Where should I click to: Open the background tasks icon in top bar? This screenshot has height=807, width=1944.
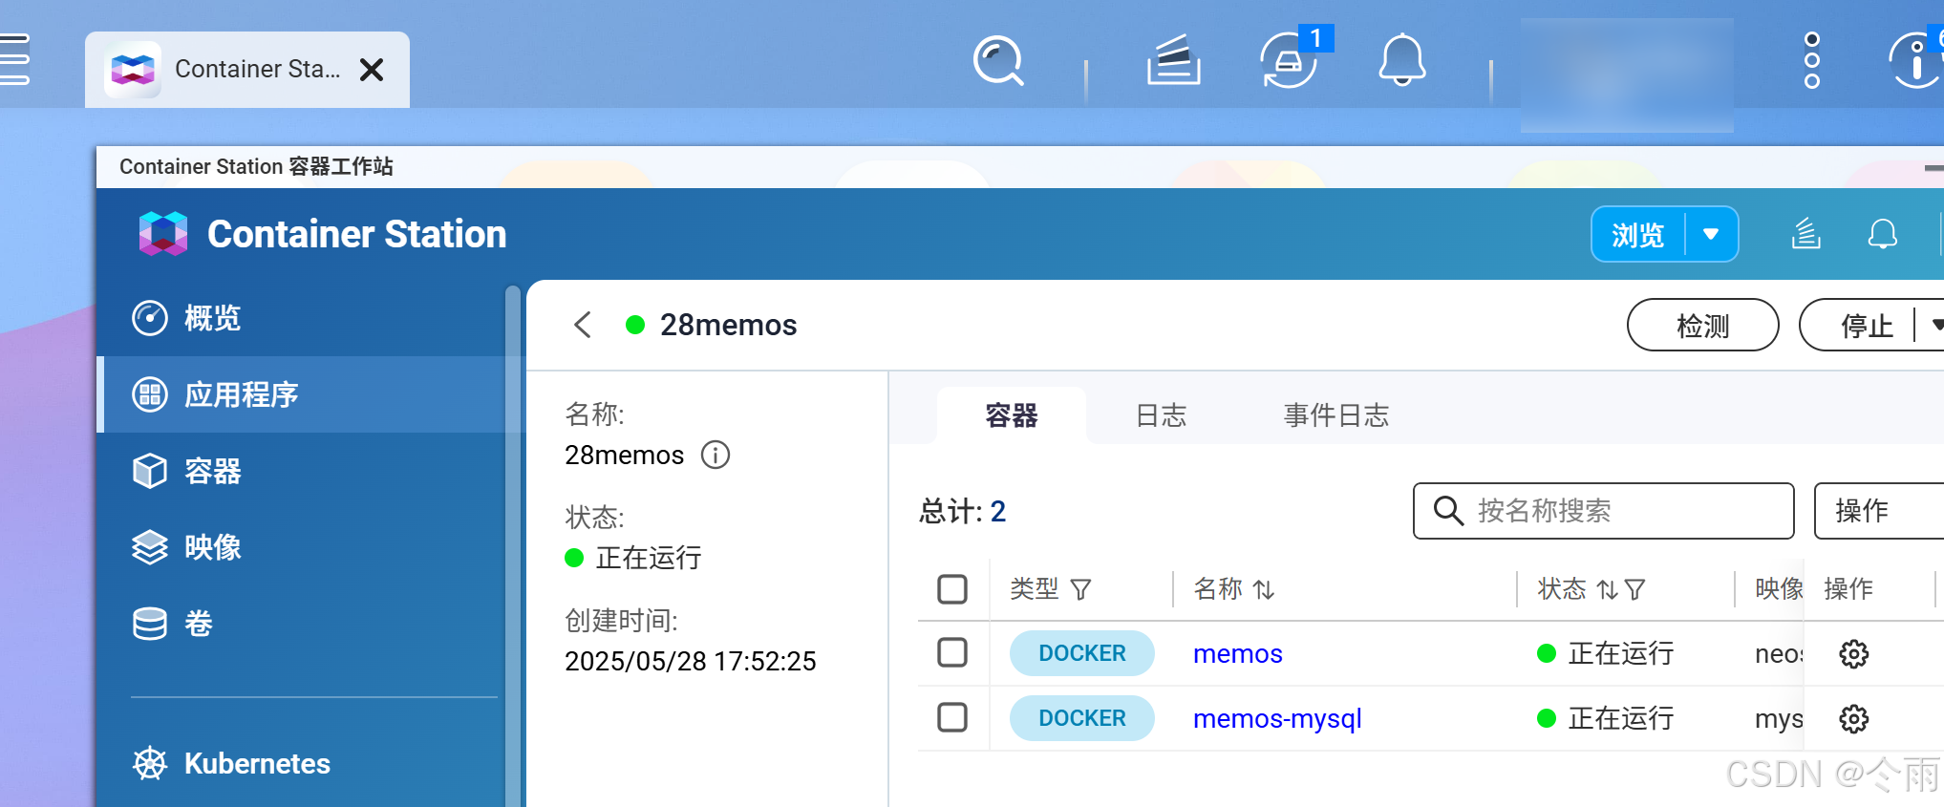(1174, 61)
